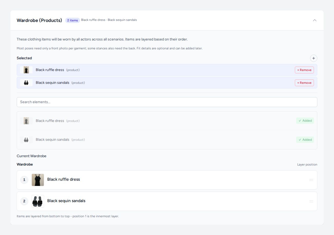Grab drag handle for Black ruffle dress layer
The width and height of the screenshot is (334, 235).
pos(311,180)
